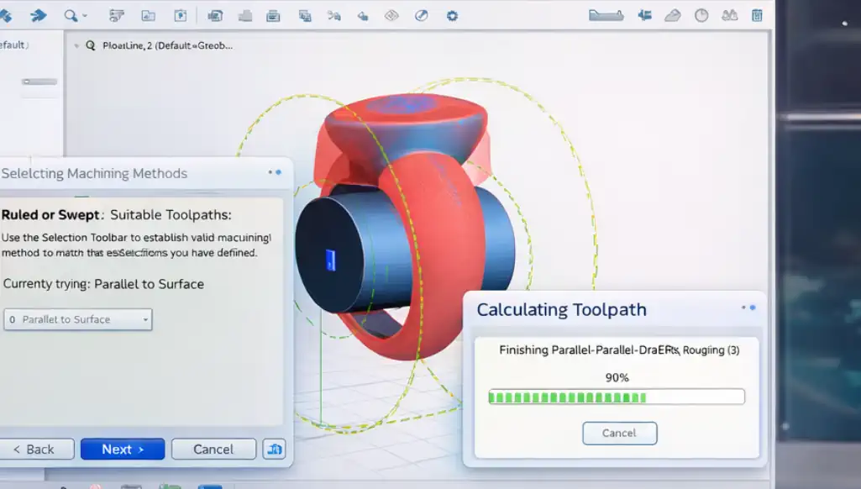The image size is (861, 489).
Task: Cancel the Selecting Machining Methods wizard
Action: click(x=213, y=450)
